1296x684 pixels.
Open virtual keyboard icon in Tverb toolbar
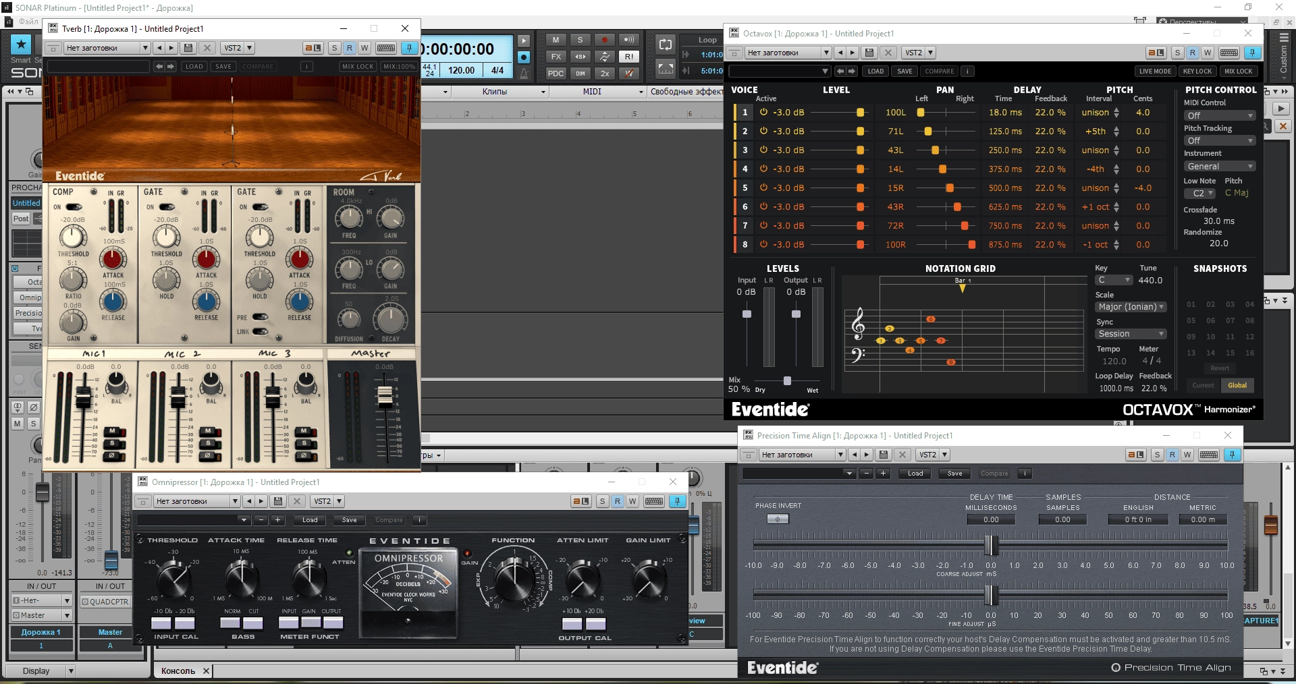386,48
